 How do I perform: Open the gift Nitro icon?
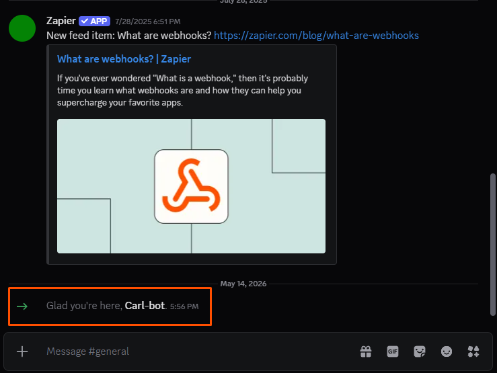click(x=366, y=351)
